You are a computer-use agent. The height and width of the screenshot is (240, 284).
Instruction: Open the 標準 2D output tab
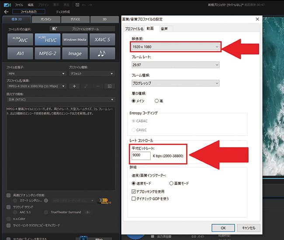[17, 19]
